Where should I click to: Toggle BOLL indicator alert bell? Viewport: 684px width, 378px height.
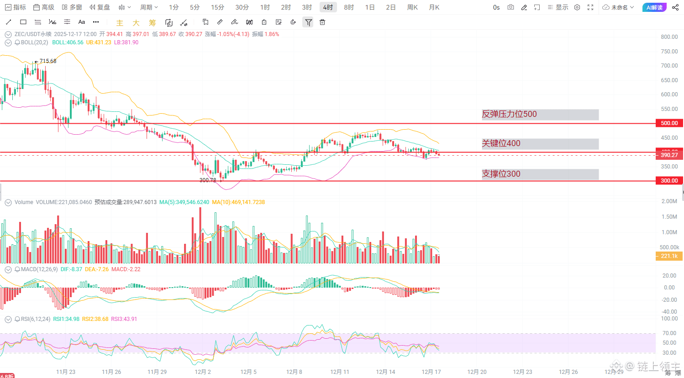tap(17, 42)
